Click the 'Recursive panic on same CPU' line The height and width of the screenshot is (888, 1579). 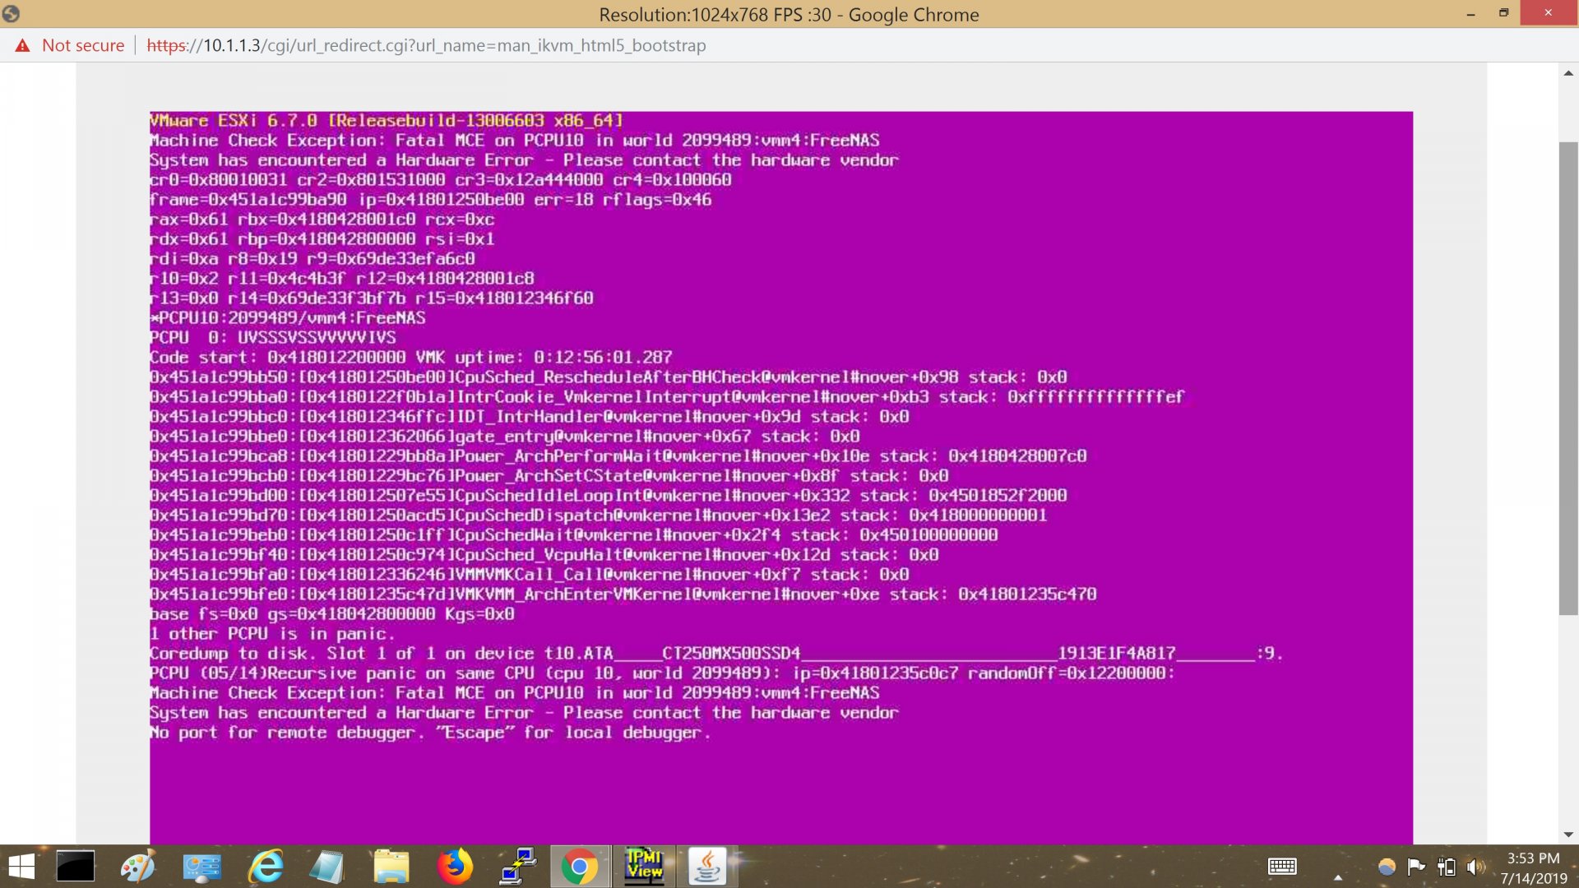click(662, 673)
